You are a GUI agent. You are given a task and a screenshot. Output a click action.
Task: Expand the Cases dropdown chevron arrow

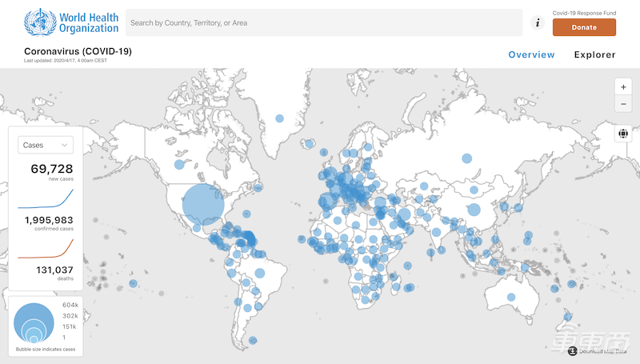[65, 146]
